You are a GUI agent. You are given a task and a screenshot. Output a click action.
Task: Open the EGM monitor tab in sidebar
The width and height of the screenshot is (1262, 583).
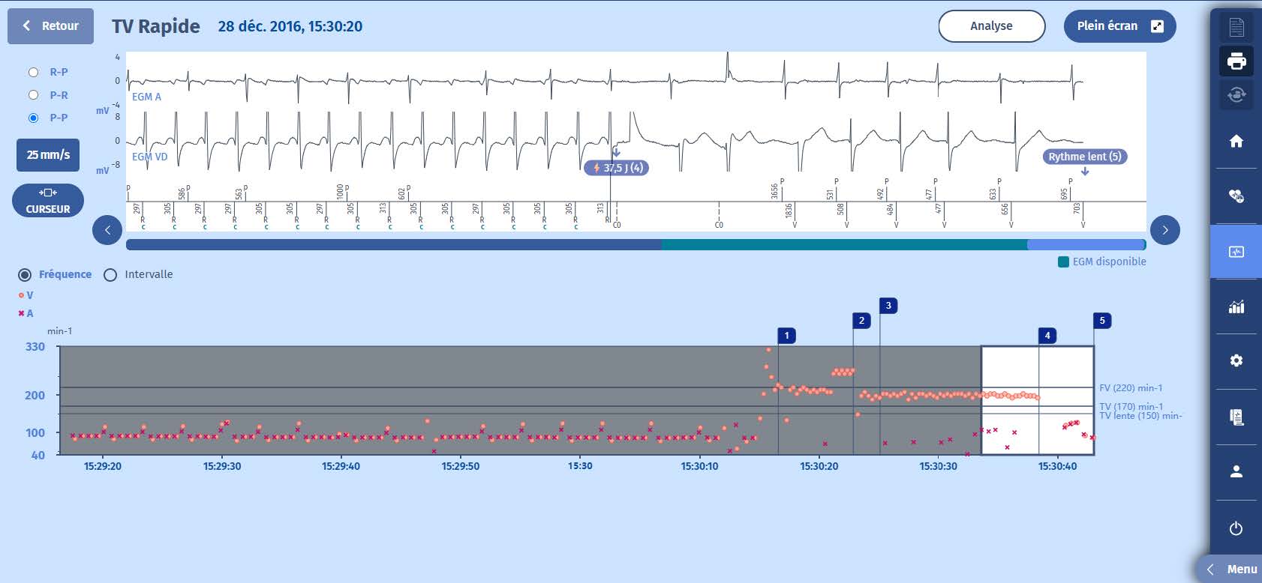[1236, 252]
